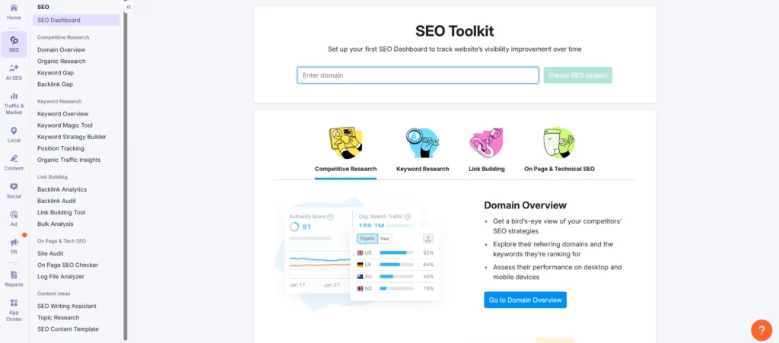The image size is (779, 343).
Task: Open Organic Research in sidebar
Action: [x=61, y=61]
